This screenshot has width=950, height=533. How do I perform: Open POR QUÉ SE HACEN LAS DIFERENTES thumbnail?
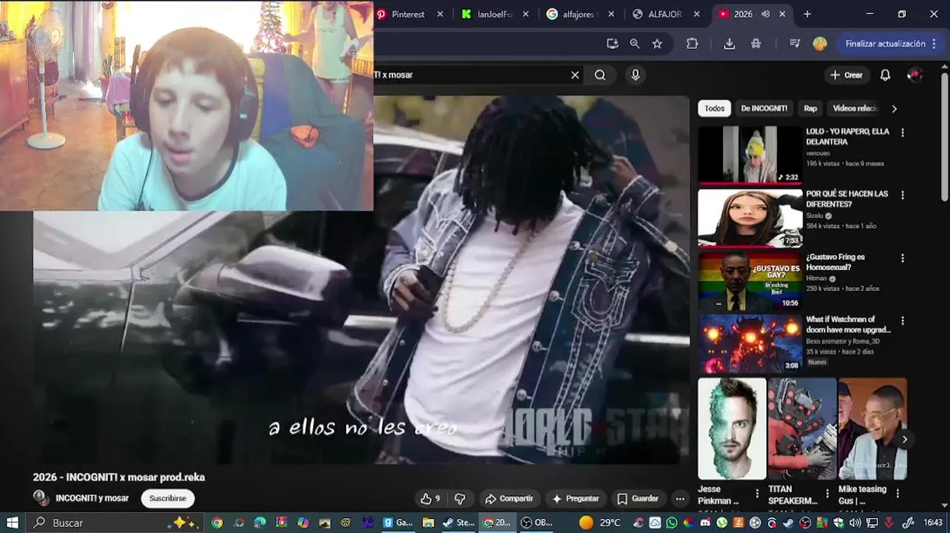[x=749, y=218]
